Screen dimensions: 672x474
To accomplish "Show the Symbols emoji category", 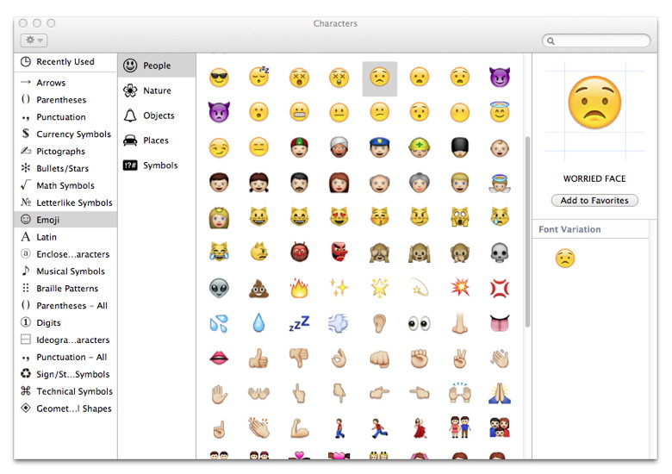I will pos(157,165).
